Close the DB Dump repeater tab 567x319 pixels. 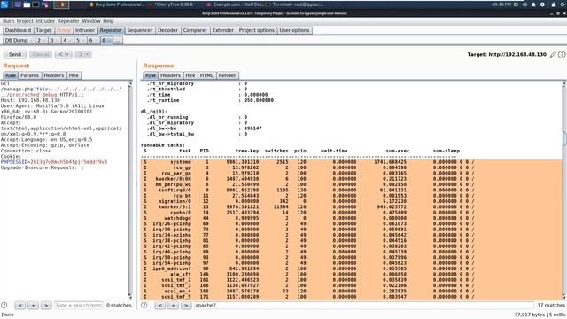coord(32,41)
